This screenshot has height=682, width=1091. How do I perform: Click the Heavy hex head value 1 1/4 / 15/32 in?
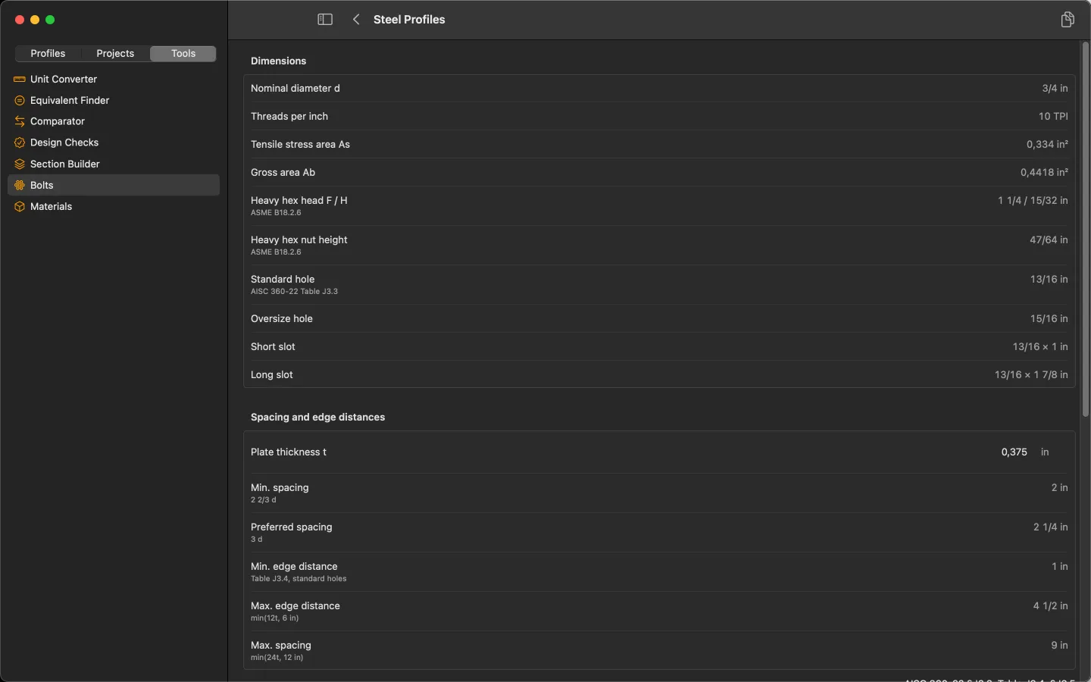coord(1033,201)
